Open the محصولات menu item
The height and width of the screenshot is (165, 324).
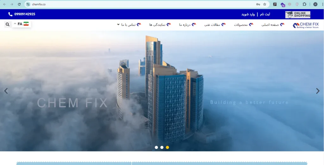(243, 25)
